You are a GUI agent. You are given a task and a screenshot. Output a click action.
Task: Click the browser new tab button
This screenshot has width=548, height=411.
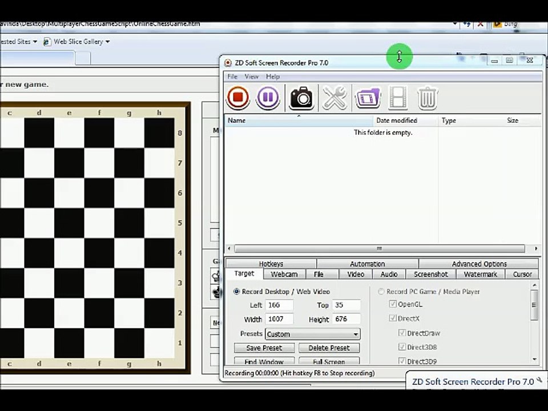[83, 58]
